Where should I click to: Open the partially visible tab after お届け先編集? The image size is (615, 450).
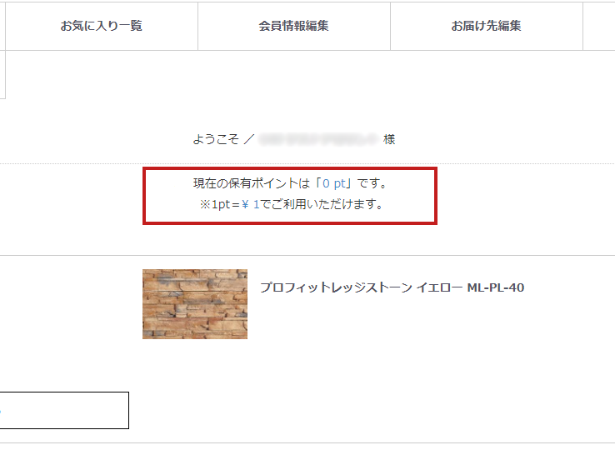(x=599, y=27)
